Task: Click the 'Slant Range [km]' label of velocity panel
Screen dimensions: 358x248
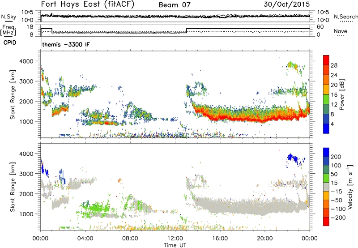Action: click(13, 187)
